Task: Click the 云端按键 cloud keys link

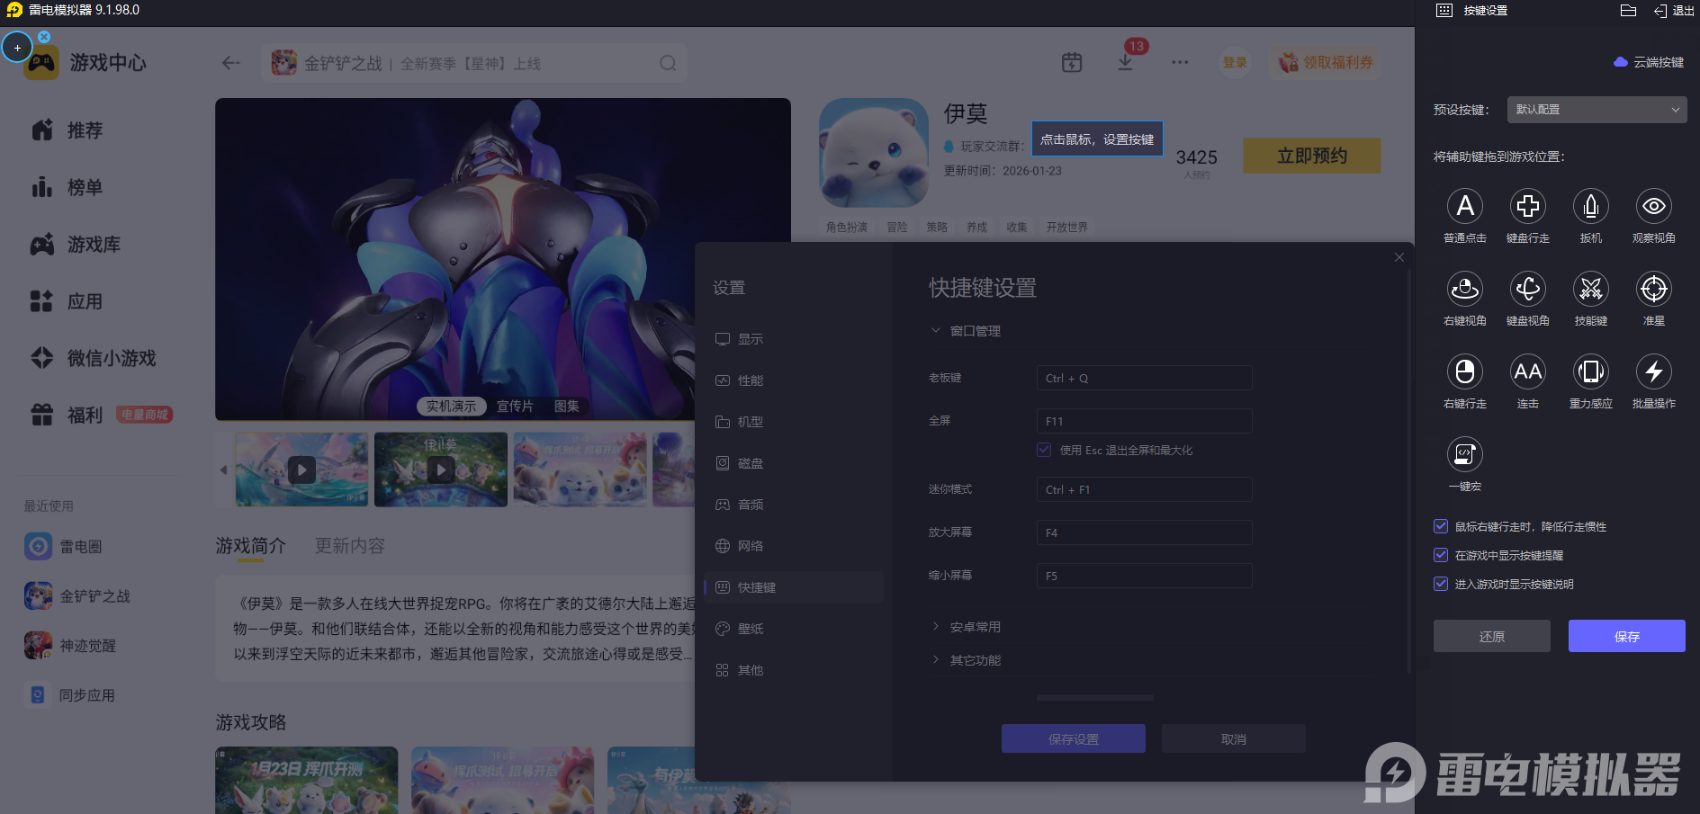Action: 1649,62
